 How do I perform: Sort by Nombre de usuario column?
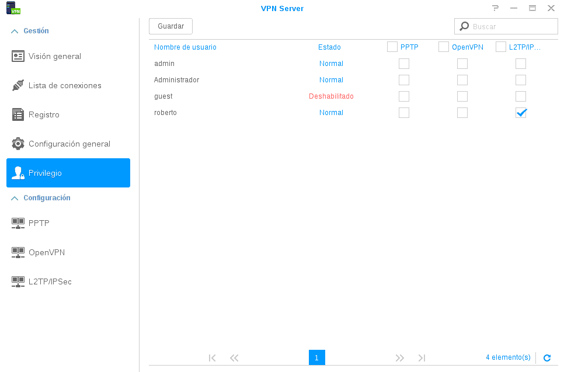coord(185,47)
